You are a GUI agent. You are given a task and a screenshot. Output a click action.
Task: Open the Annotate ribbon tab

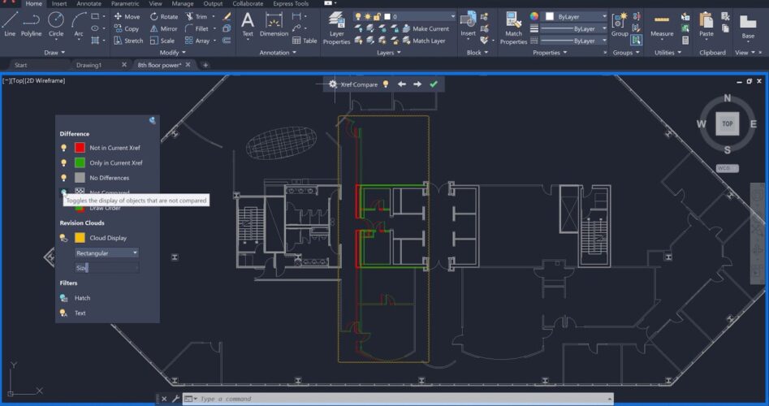89,3
